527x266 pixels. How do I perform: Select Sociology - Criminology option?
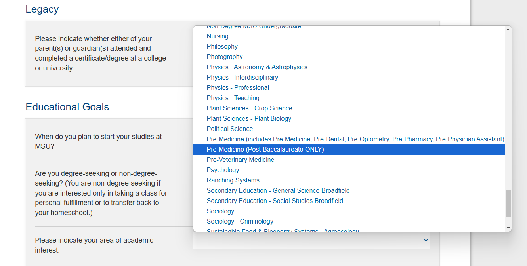coord(349,221)
